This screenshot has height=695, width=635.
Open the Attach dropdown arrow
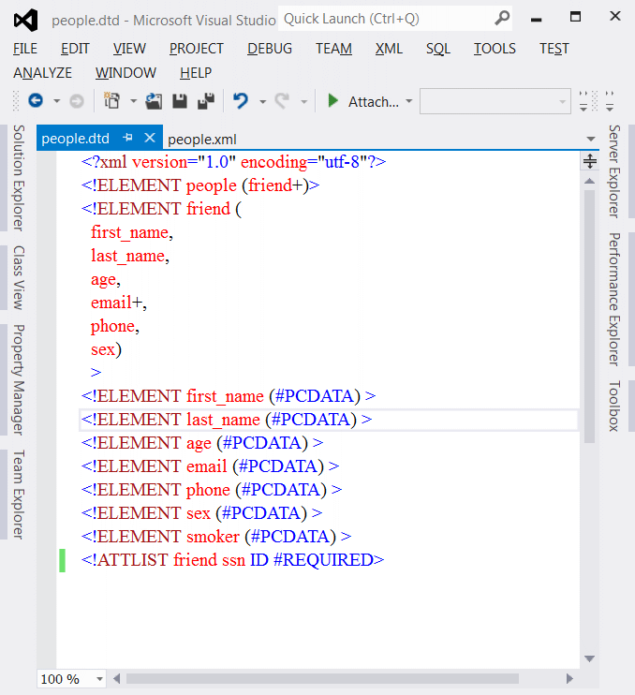pos(409,101)
